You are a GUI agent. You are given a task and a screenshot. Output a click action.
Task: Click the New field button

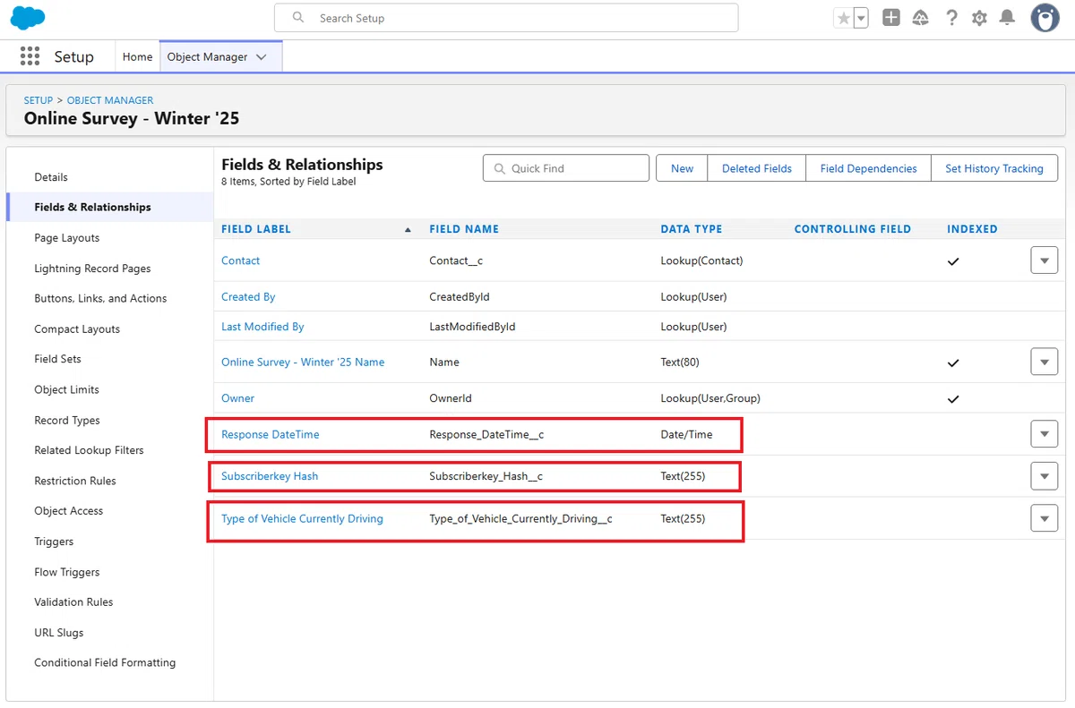pyautogui.click(x=683, y=168)
